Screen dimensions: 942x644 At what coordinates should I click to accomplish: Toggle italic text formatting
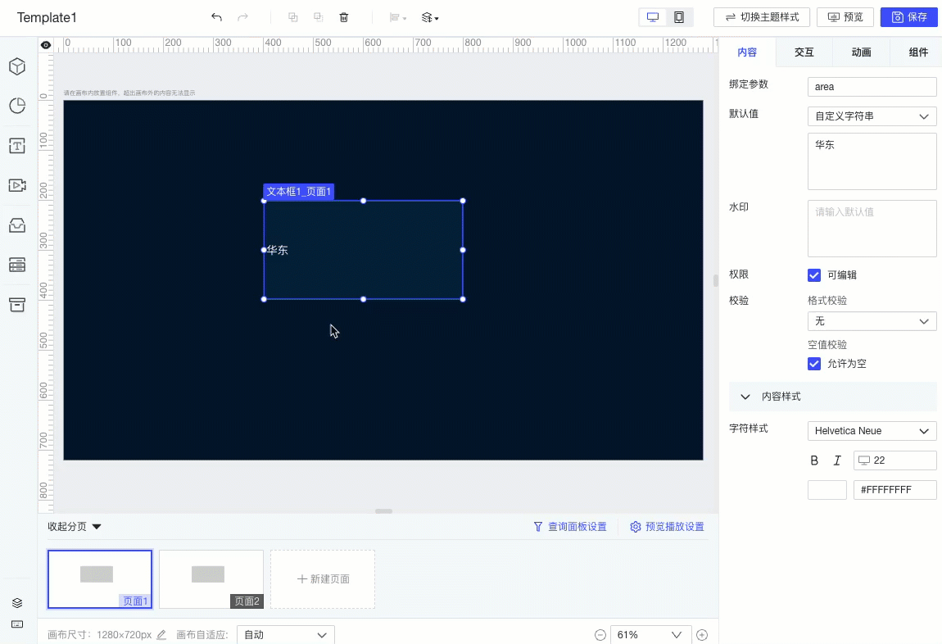pyautogui.click(x=837, y=460)
